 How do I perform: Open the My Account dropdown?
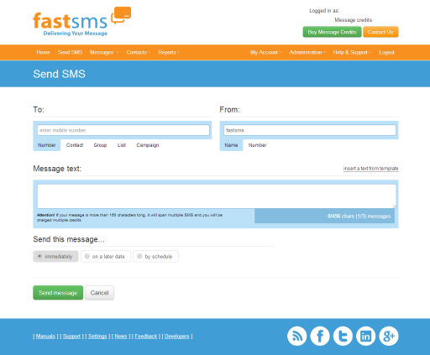(x=266, y=52)
